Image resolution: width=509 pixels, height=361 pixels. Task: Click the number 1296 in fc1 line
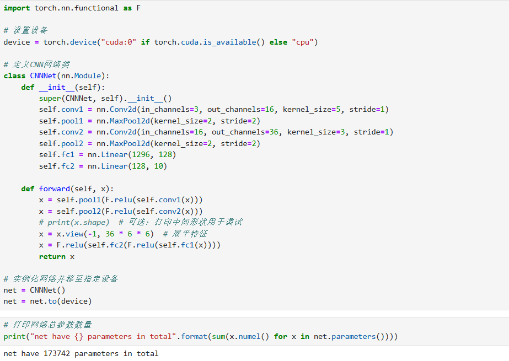[141, 155]
